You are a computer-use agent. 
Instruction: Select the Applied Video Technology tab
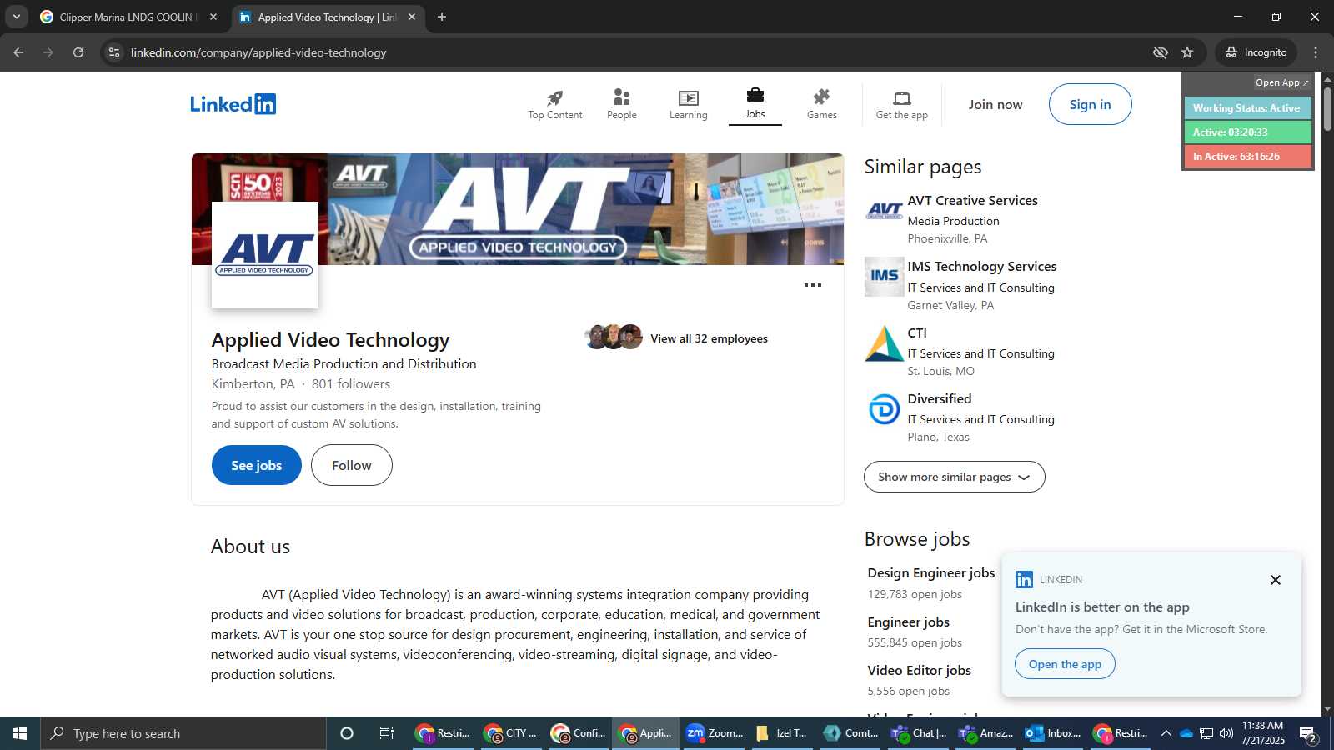tap(327, 17)
